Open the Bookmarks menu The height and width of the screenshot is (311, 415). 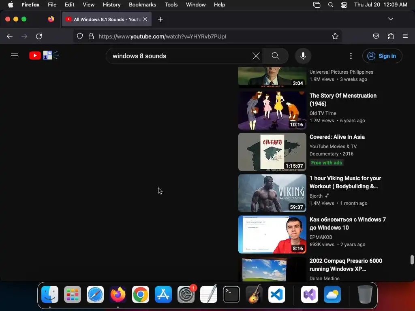coord(142,4)
